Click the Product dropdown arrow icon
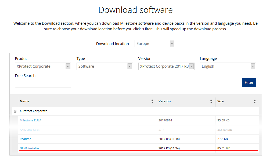This screenshot has width=270, height=159. 68,66
